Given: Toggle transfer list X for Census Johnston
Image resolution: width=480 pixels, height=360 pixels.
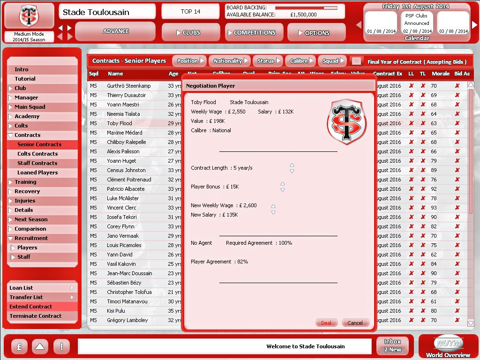Looking at the screenshot, I should (423, 170).
